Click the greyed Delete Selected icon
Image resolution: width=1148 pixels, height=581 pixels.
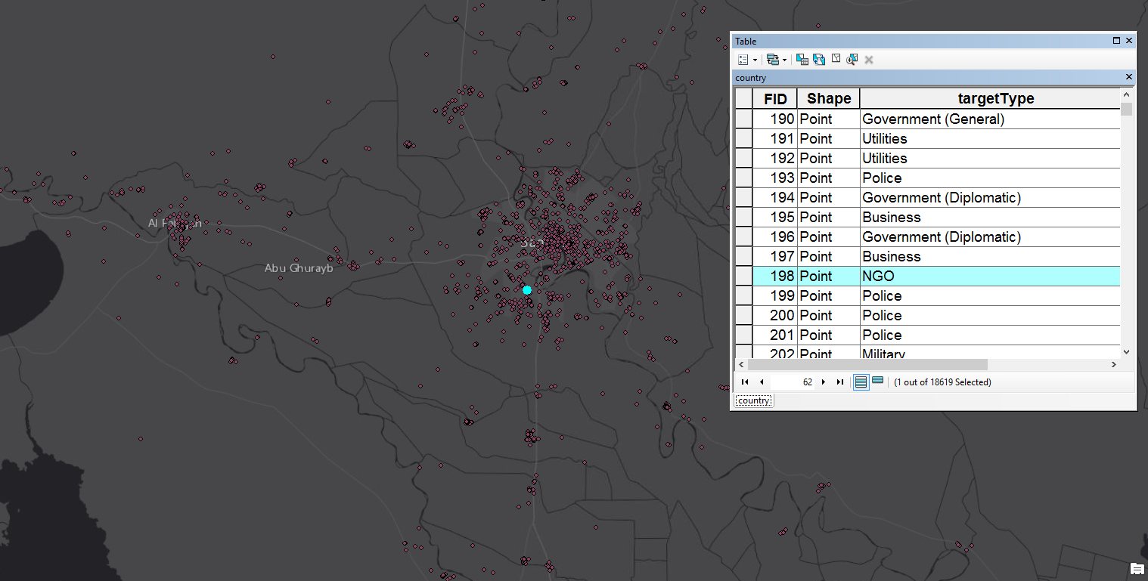[x=869, y=60]
